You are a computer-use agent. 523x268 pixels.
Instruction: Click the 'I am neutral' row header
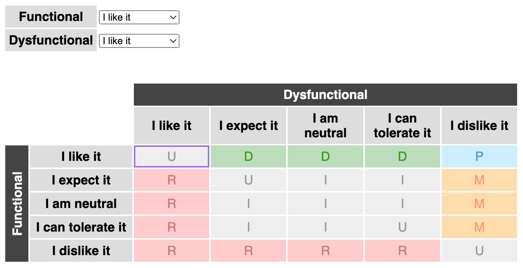(81, 204)
